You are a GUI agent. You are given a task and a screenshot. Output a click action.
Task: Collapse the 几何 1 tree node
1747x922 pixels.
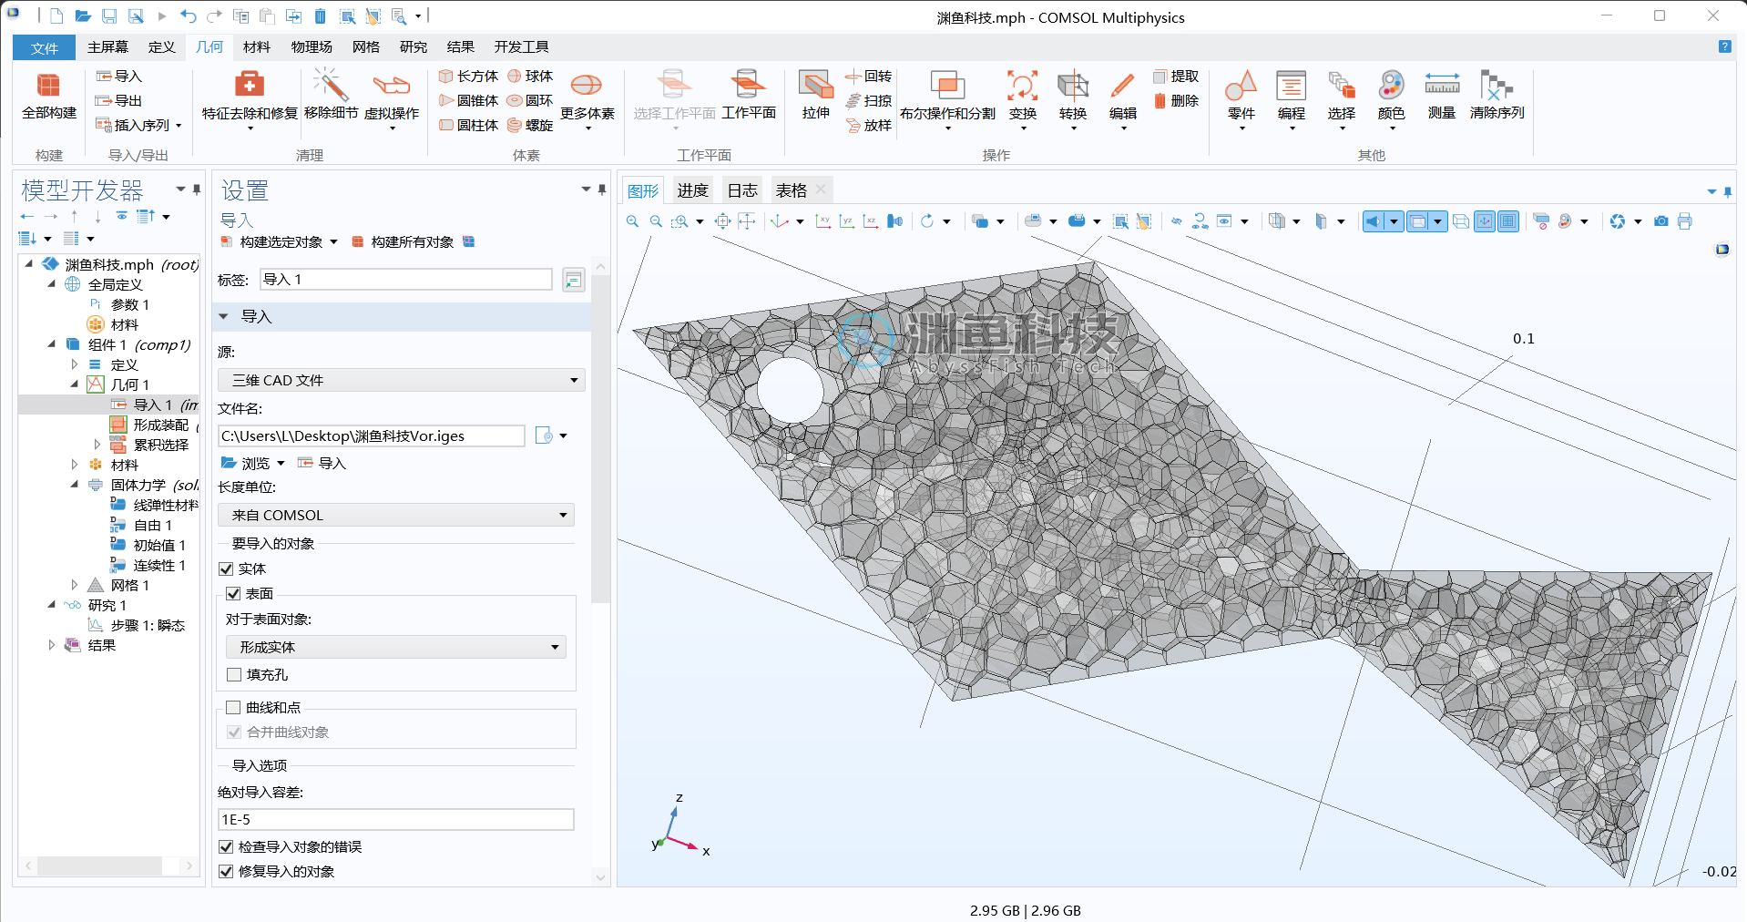[75, 384]
